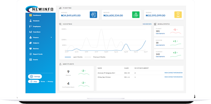Screen dimensions: 211x104
Task: Click the blue Invoiced fees icon
Action: click(x=93, y=15)
